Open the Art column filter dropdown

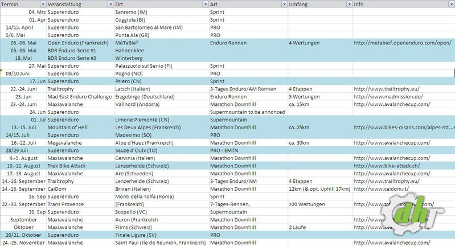[x=284, y=5]
